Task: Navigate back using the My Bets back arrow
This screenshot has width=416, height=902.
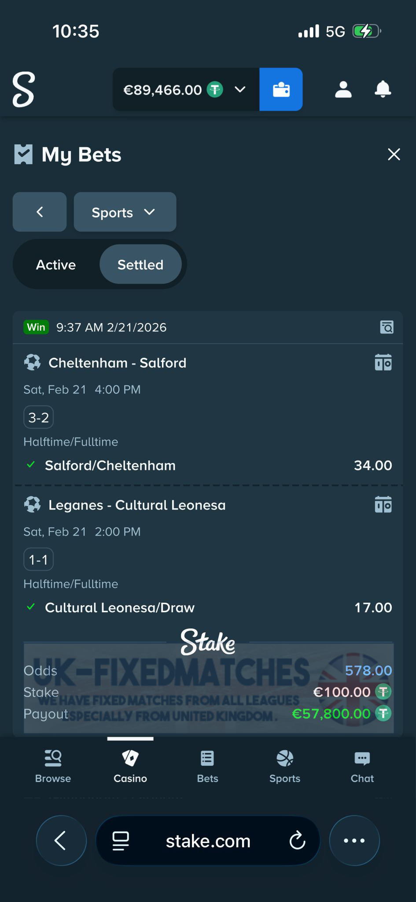Action: pyautogui.click(x=39, y=212)
